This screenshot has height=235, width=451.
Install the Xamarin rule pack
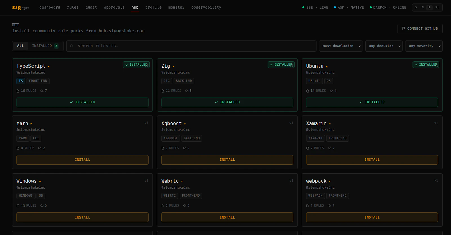(x=372, y=160)
